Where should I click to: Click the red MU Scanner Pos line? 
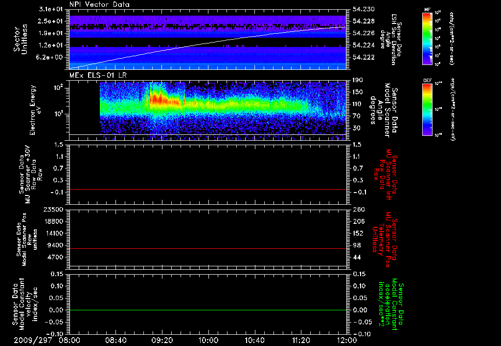pos(208,248)
